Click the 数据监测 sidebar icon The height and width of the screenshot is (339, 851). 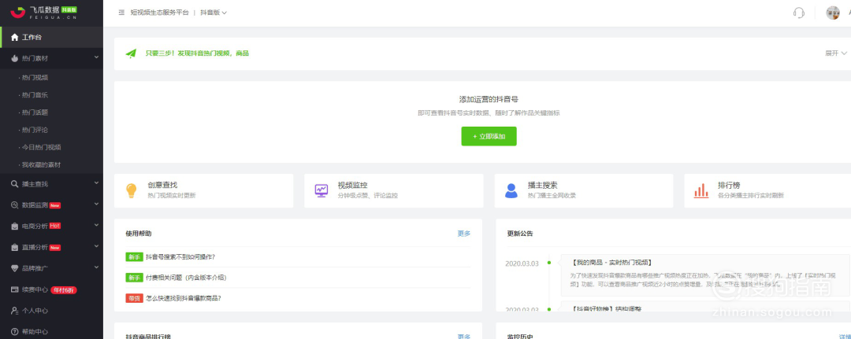point(15,205)
